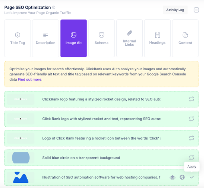Regenerate alt text for ClickRank logo featuring row
Screen dimensions: 204x188
point(191,99)
